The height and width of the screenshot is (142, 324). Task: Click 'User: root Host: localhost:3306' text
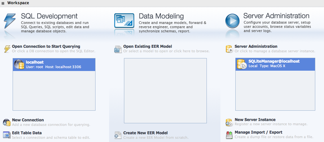click(53, 67)
